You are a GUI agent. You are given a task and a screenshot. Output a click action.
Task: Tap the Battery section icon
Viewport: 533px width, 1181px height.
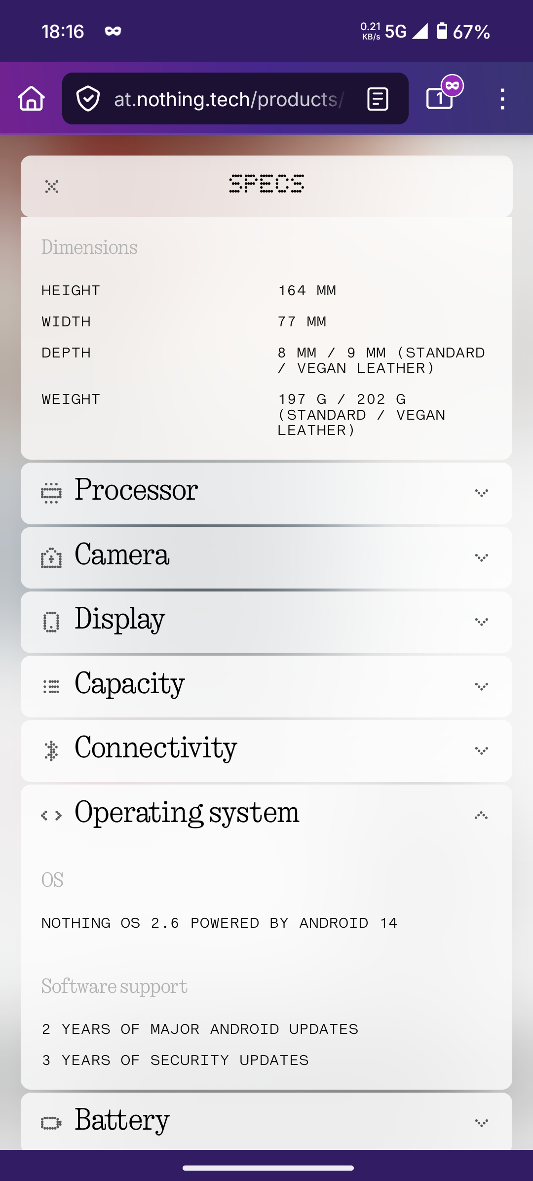tap(51, 1123)
